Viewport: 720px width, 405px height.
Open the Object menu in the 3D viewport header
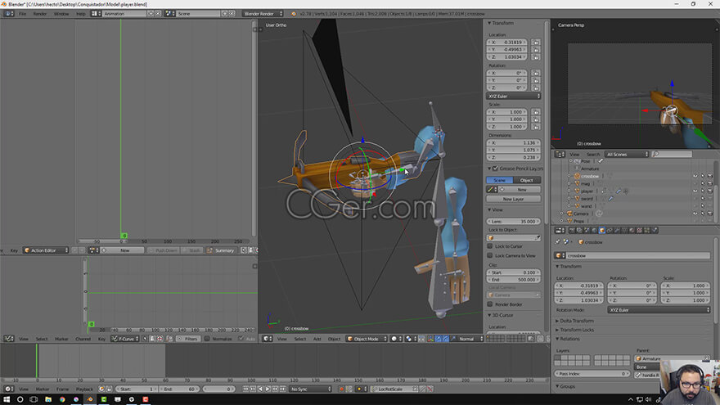(334, 339)
